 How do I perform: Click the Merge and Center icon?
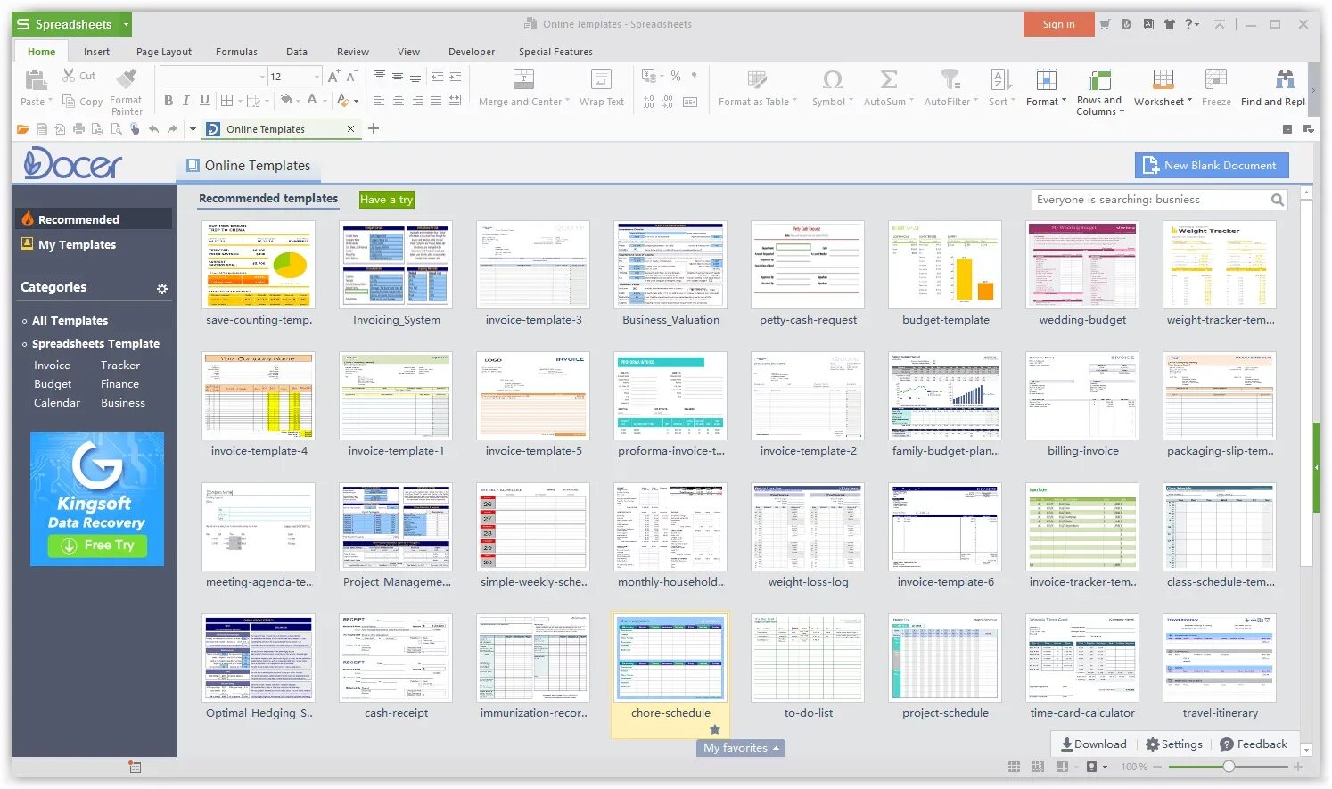(522, 86)
